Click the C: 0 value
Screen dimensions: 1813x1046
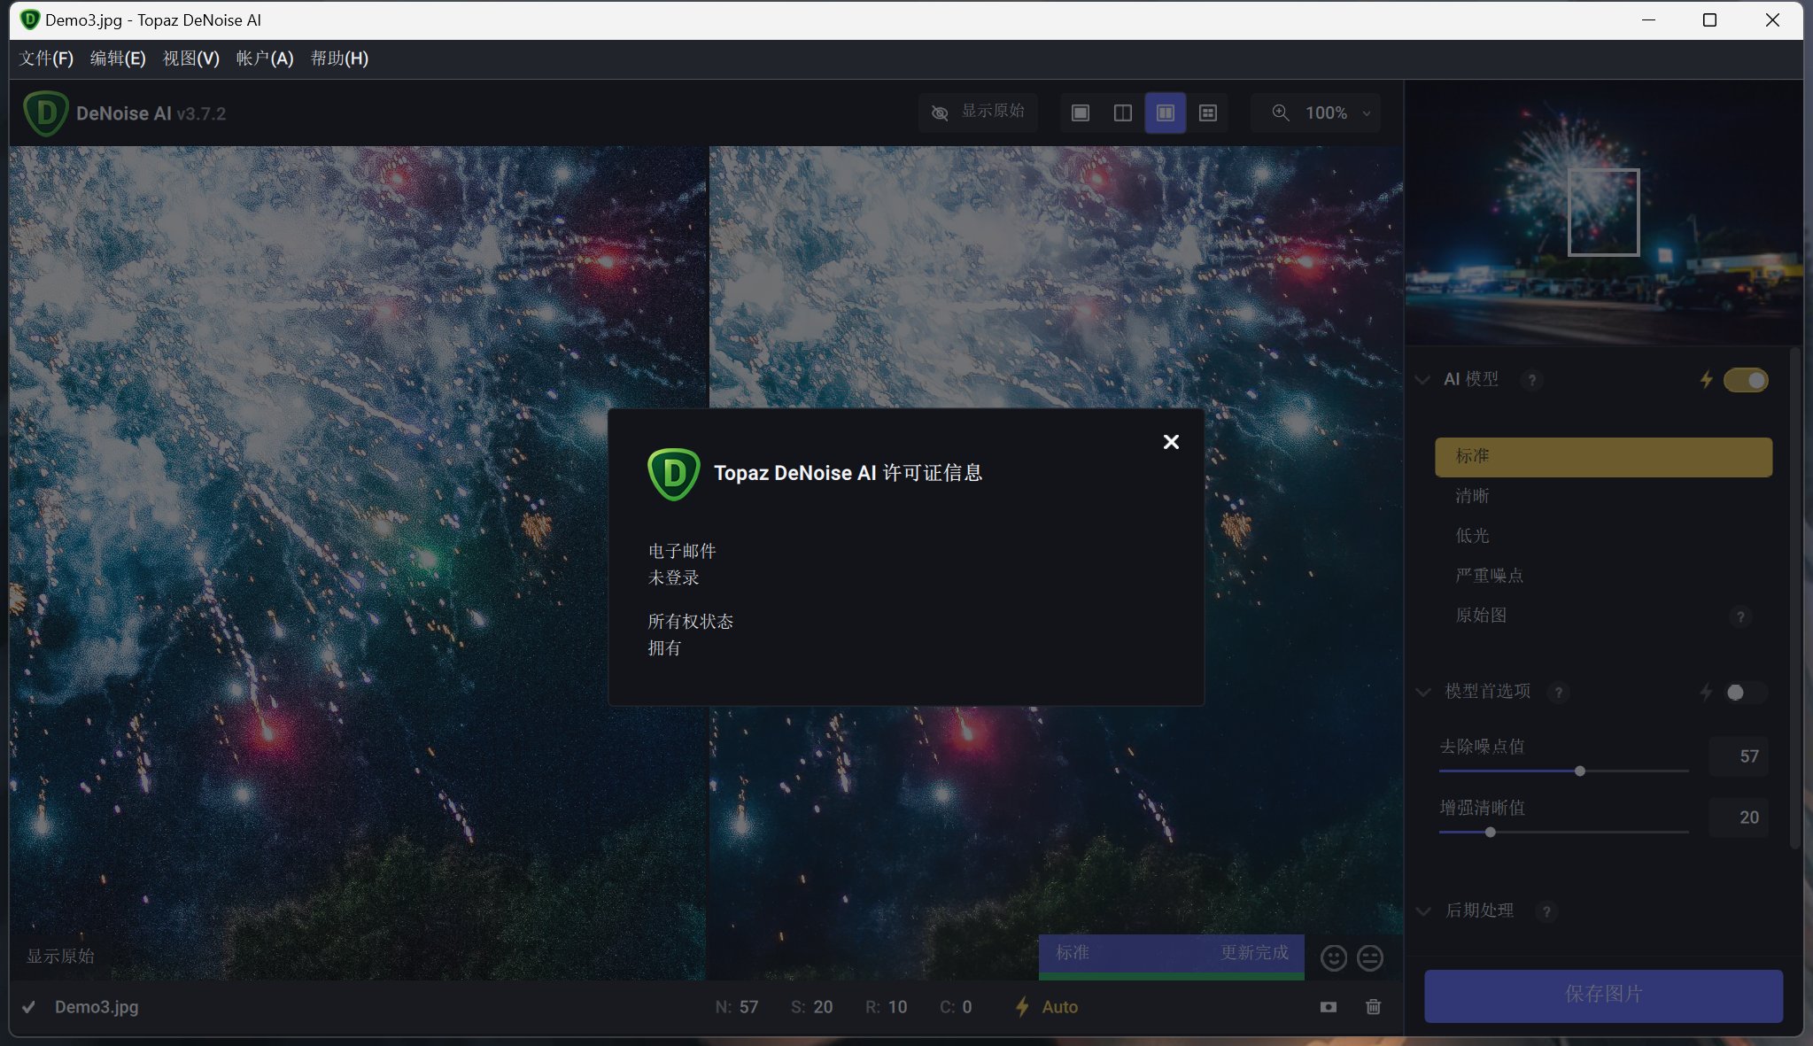pyautogui.click(x=956, y=1007)
